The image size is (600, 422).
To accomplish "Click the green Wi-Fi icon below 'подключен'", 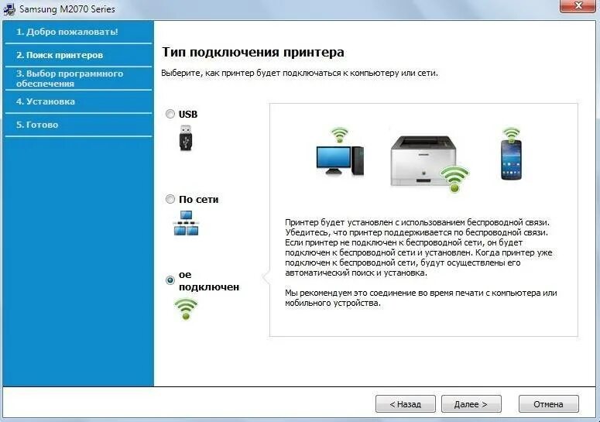I will coord(186,309).
